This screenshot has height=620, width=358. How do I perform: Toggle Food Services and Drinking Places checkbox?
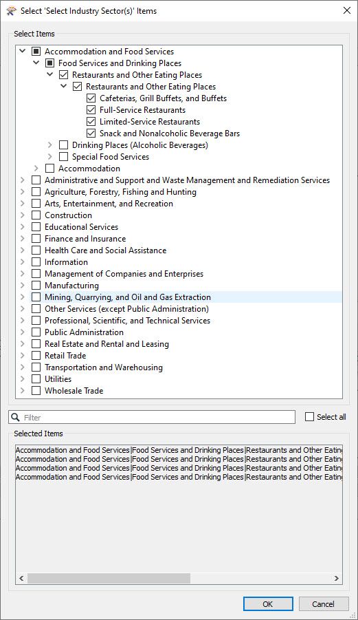click(49, 63)
